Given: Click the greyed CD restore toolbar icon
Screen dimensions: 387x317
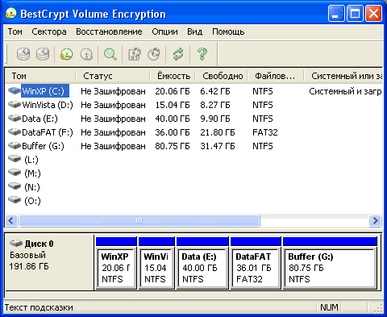Looking at the screenshot, I should (x=154, y=54).
